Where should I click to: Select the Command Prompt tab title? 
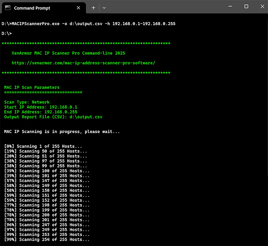click(x=32, y=8)
